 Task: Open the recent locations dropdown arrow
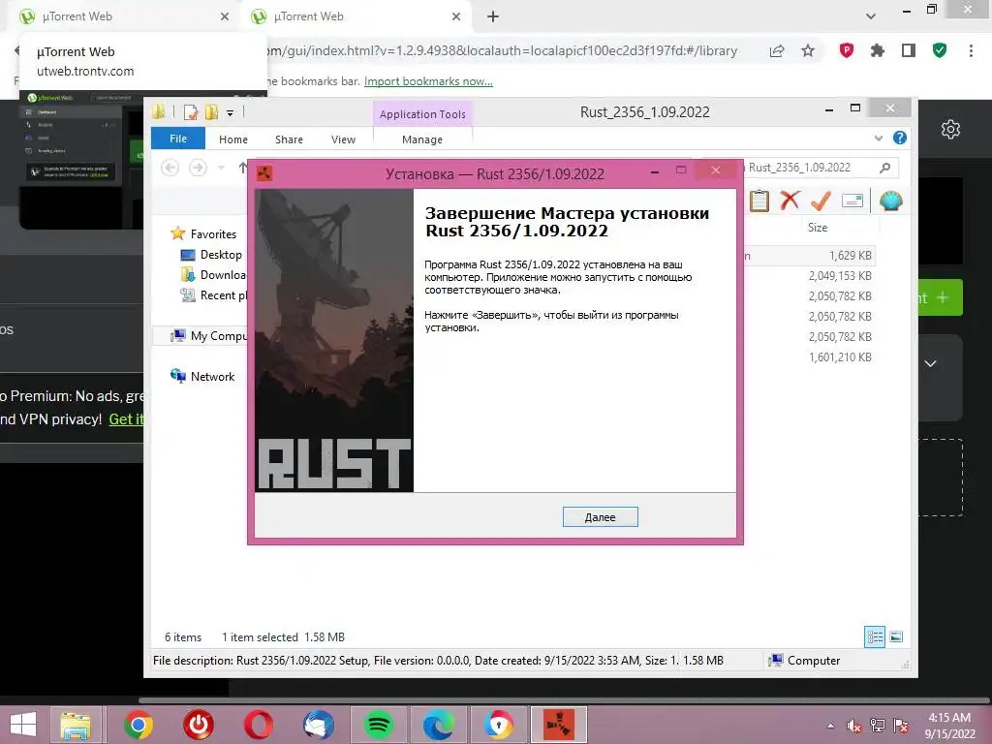221,168
